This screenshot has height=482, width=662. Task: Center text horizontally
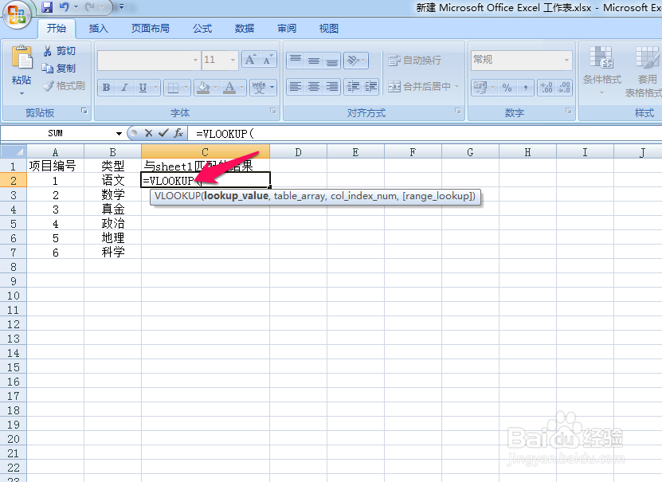pos(314,87)
